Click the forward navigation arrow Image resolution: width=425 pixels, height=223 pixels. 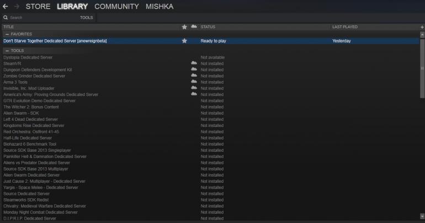[x=17, y=7]
